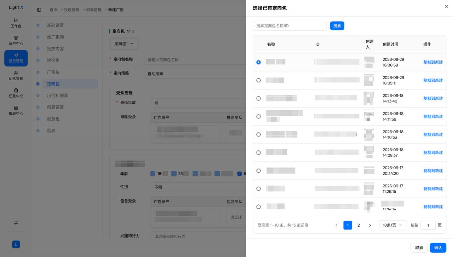Go to page 2 of results
Viewport: 453px width, 257px height.
click(359, 225)
